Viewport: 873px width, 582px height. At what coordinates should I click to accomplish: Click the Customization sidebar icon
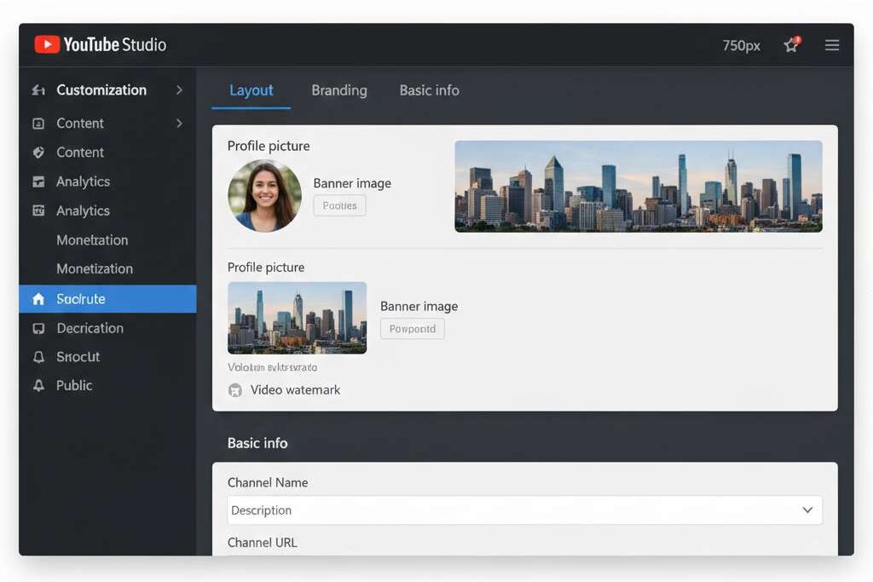38,90
